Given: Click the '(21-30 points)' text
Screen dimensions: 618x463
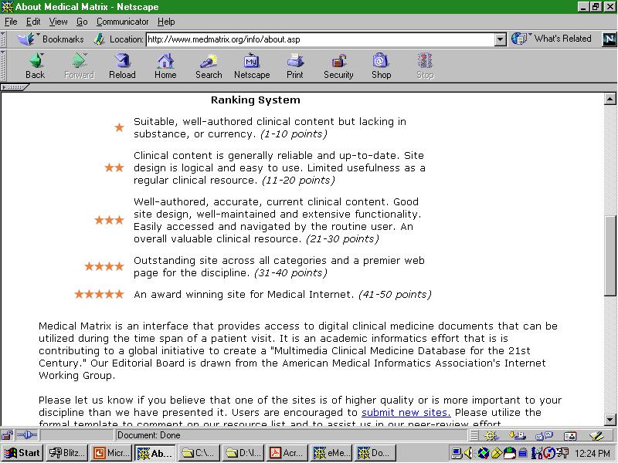Looking at the screenshot, I should [342, 239].
